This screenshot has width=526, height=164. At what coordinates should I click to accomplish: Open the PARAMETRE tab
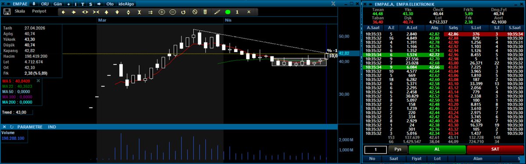pyautogui.click(x=29, y=126)
